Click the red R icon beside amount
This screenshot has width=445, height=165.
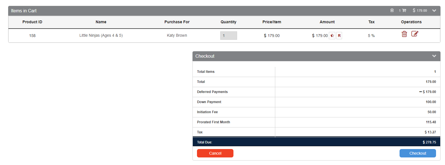339,36
